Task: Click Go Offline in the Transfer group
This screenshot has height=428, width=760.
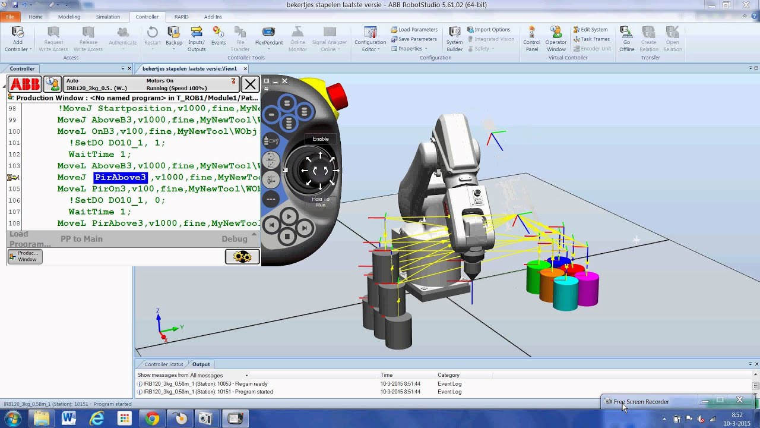Action: click(626, 39)
